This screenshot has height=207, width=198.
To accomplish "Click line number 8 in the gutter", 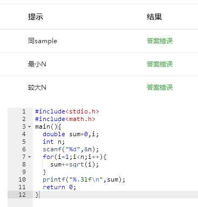I will 24,164.
